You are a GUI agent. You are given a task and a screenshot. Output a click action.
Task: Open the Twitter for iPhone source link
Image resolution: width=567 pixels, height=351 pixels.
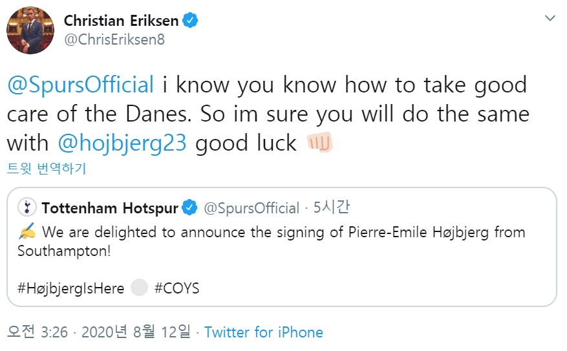[264, 332]
